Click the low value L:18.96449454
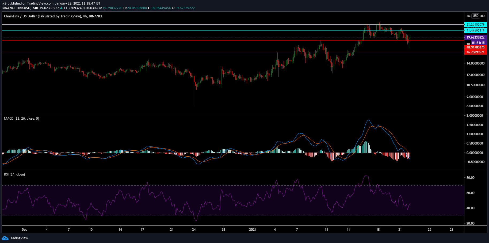This screenshot has height=243, width=489. click(x=159, y=8)
